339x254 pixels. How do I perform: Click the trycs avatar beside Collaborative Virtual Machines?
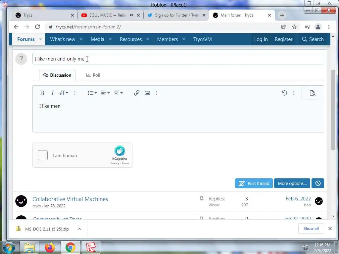21,201
